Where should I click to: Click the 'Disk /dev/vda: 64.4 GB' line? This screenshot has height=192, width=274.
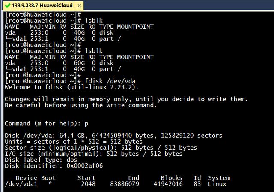tap(113, 136)
